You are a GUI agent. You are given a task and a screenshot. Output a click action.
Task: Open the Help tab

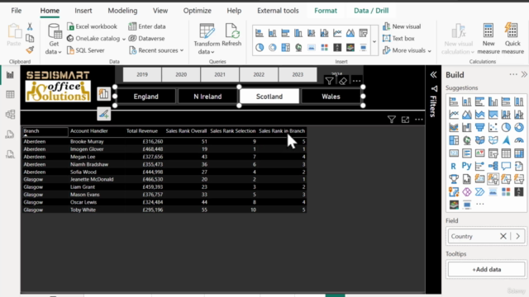click(234, 11)
